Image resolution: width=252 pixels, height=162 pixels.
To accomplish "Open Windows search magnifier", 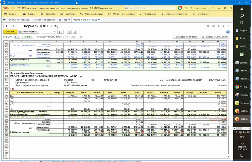I will click(x=242, y=16).
